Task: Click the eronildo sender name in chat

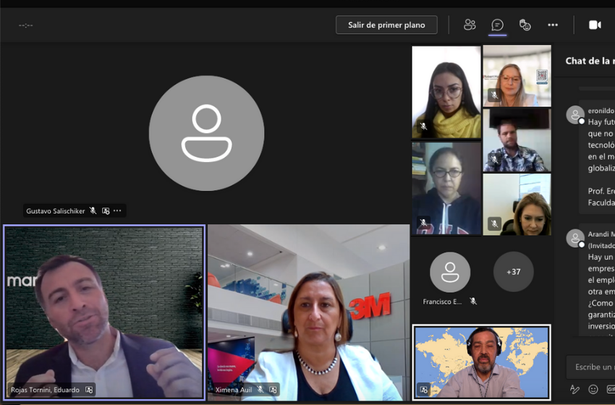Action: [x=601, y=111]
